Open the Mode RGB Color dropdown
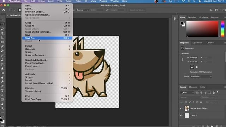The width and height of the screenshot is (226, 127). pyautogui.click(x=201, y=77)
